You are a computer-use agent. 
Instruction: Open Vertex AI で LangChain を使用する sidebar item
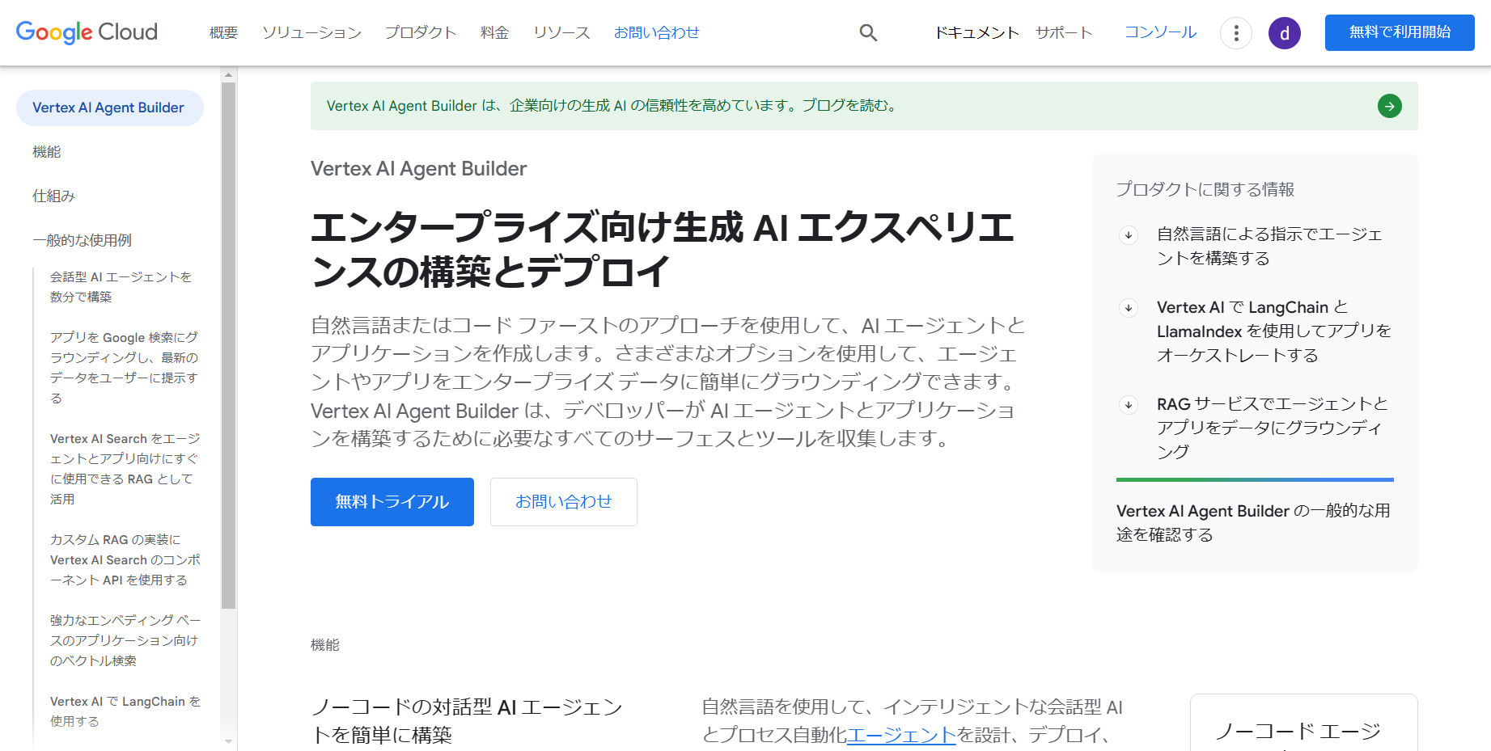tap(125, 711)
